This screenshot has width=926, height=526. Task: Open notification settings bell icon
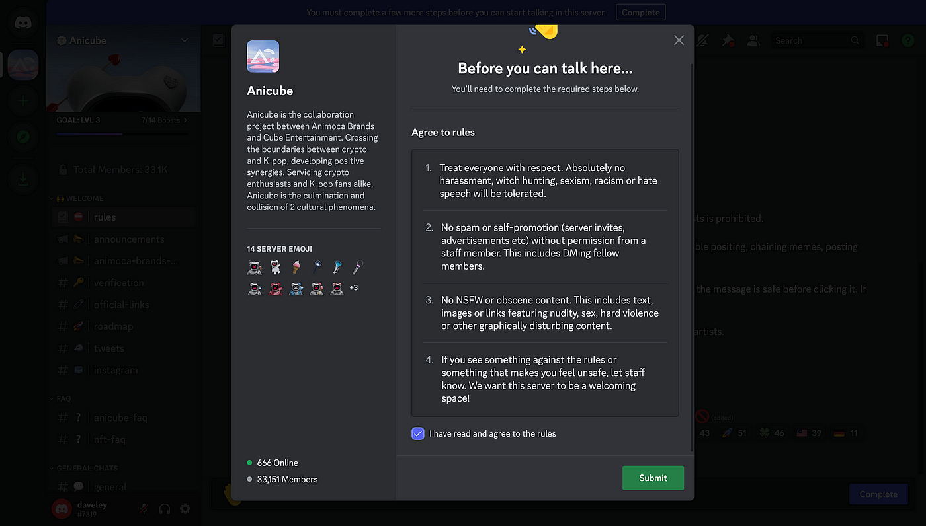704,40
